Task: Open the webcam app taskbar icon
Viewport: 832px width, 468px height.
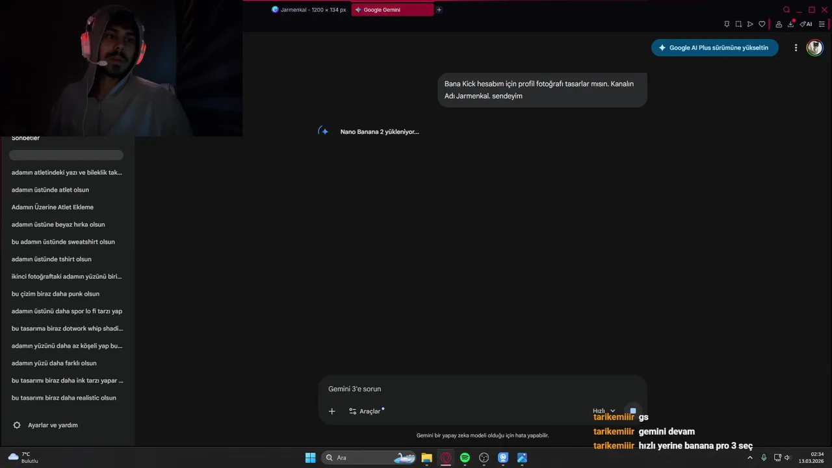Action: (x=503, y=458)
